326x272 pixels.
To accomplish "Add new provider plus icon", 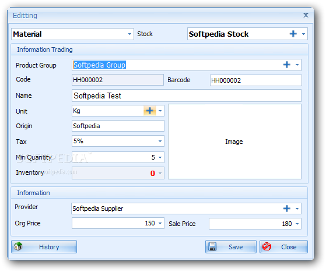I will click(x=287, y=209).
